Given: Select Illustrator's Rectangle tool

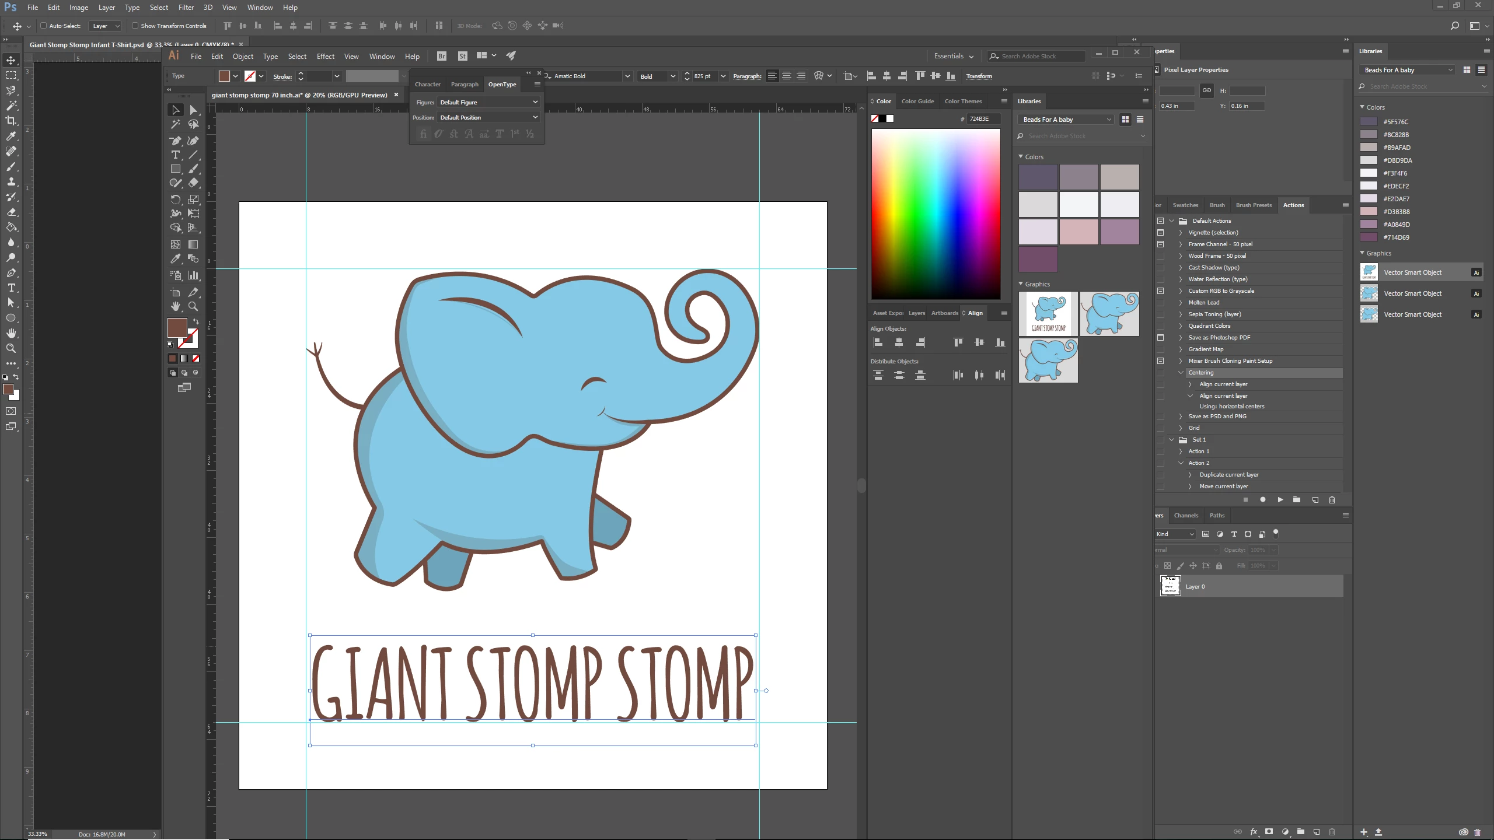Looking at the screenshot, I should click(x=175, y=169).
